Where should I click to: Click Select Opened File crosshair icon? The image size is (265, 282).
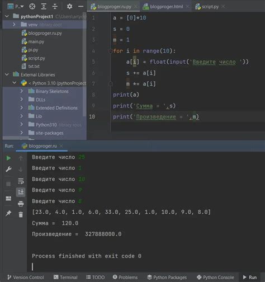pyautogui.click(x=32, y=7)
